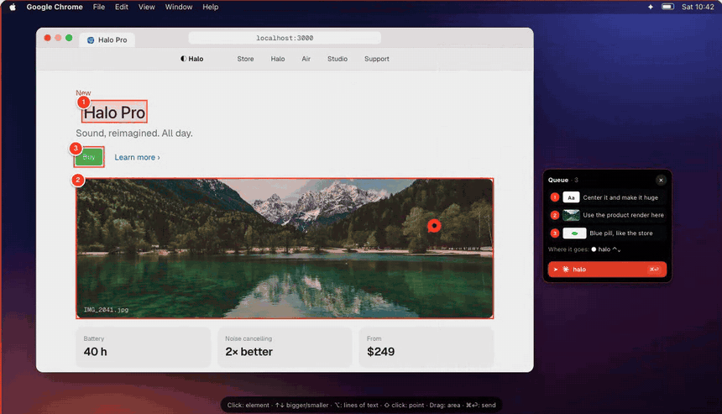Select the "Center it and make it huge" note
This screenshot has width=722, height=414.
coord(620,197)
